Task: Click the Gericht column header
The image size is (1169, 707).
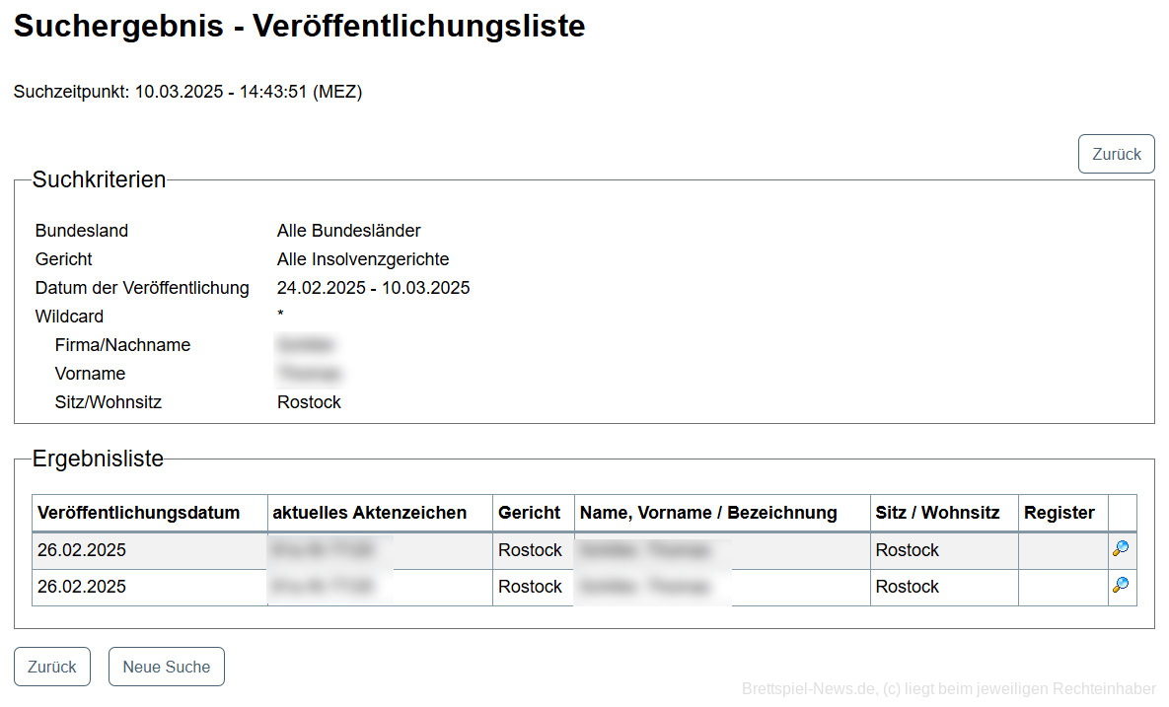Action: coord(530,513)
